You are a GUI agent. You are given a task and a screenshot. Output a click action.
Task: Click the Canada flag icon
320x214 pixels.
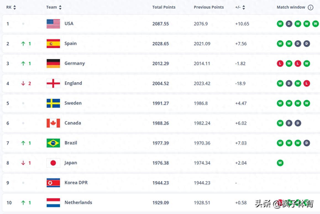pos(53,123)
